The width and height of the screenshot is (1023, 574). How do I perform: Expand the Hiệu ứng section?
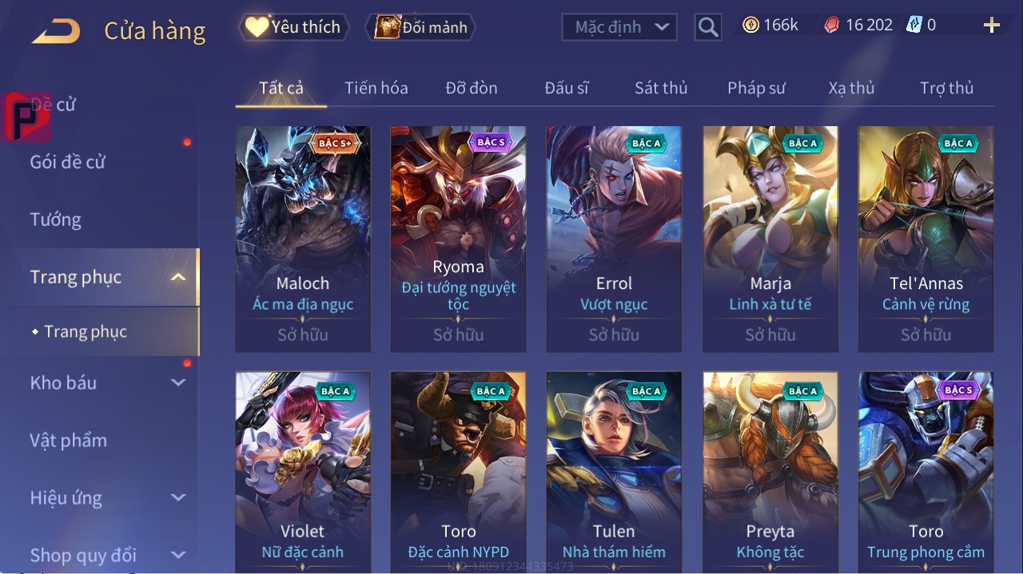pyautogui.click(x=179, y=497)
